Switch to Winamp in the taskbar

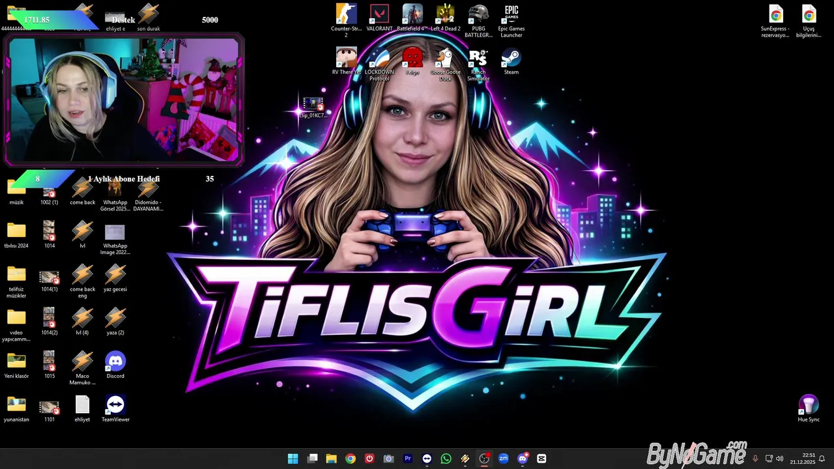[x=465, y=459]
